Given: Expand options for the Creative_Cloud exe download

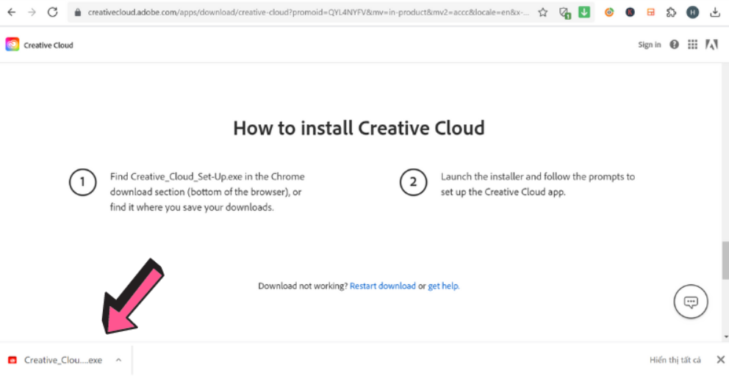Looking at the screenshot, I should point(118,360).
